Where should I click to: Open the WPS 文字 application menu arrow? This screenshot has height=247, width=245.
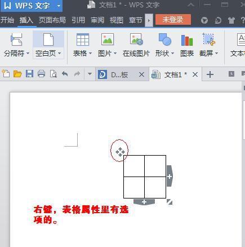tap(59, 6)
